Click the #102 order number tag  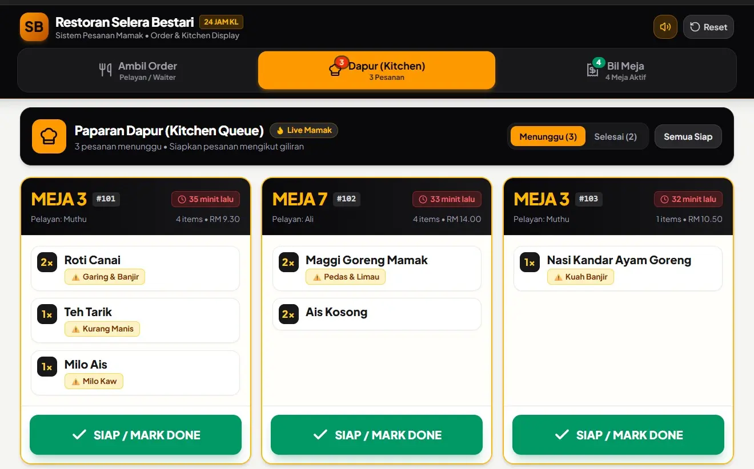pyautogui.click(x=347, y=199)
